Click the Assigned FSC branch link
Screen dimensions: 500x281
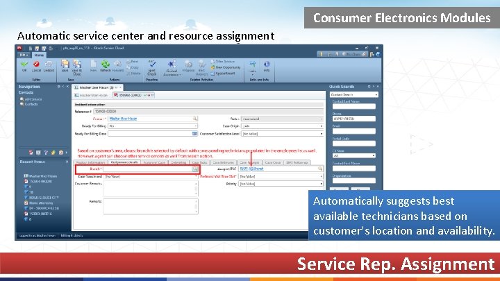pyautogui.click(x=251, y=169)
